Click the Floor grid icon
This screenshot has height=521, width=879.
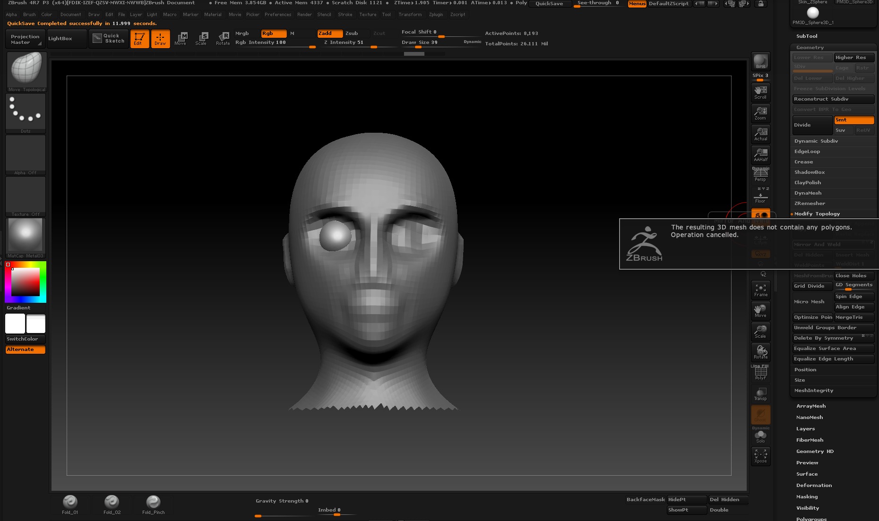coord(760,196)
